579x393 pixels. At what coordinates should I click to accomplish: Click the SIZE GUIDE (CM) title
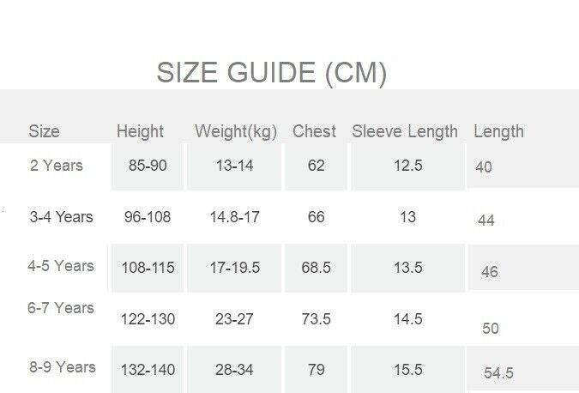[x=271, y=73]
